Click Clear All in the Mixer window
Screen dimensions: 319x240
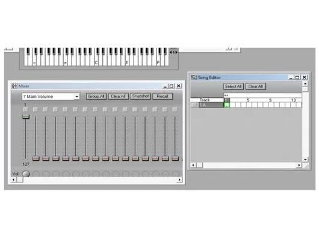pos(119,96)
